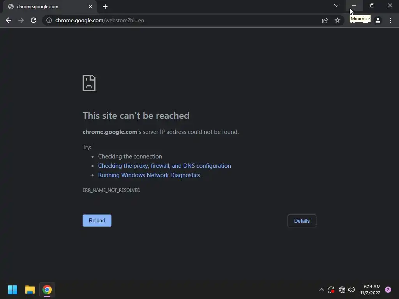Click the 'This site can't be reached' heading
Viewport: 399px width, 299px height.
click(136, 116)
